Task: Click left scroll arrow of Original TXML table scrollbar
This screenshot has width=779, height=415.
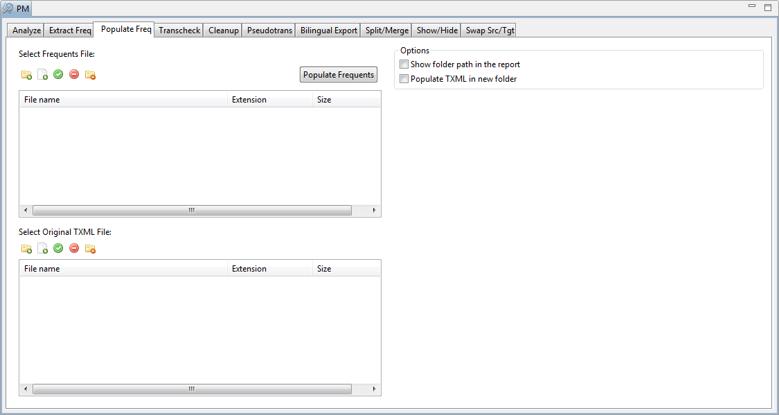Action: [x=26, y=389]
